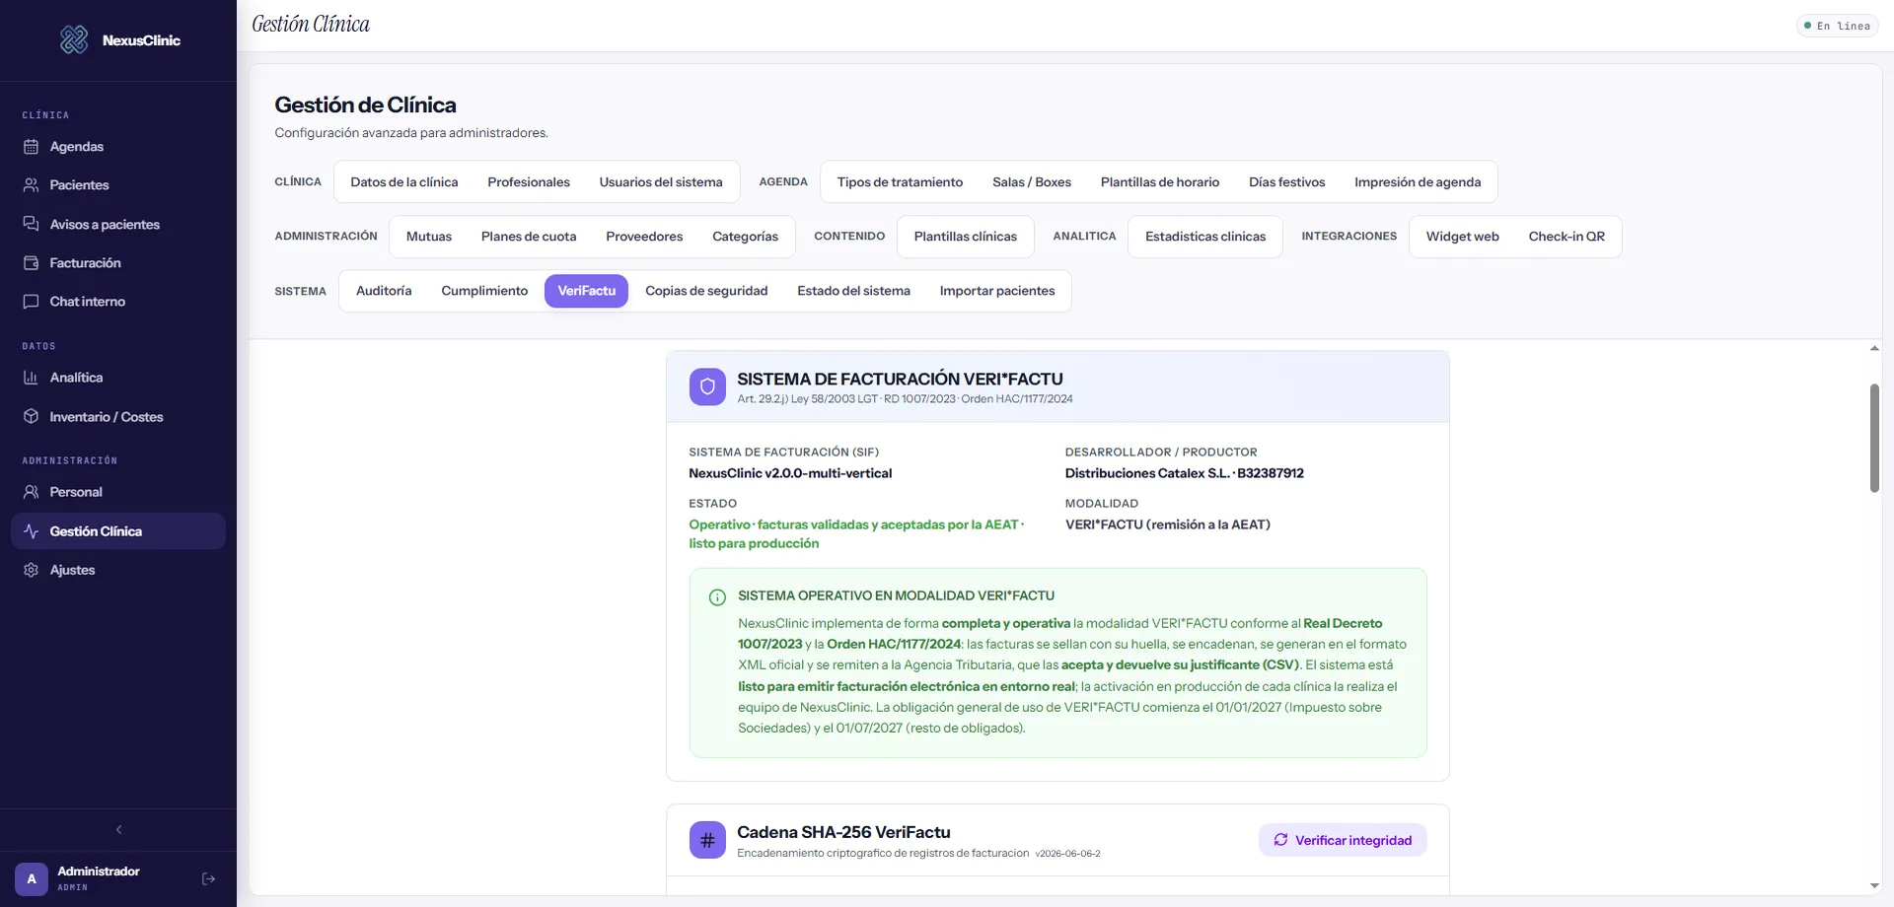Open the Proveedores tab
This screenshot has height=907, width=1894.
click(644, 237)
